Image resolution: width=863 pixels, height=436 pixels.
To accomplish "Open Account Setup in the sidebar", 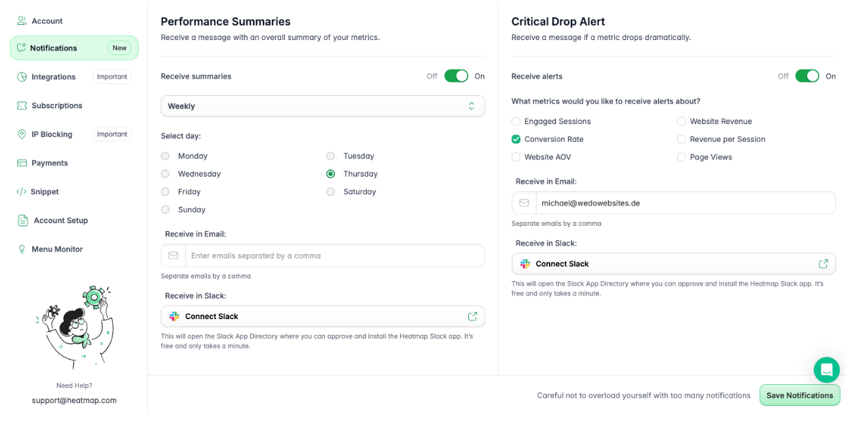I will click(60, 221).
